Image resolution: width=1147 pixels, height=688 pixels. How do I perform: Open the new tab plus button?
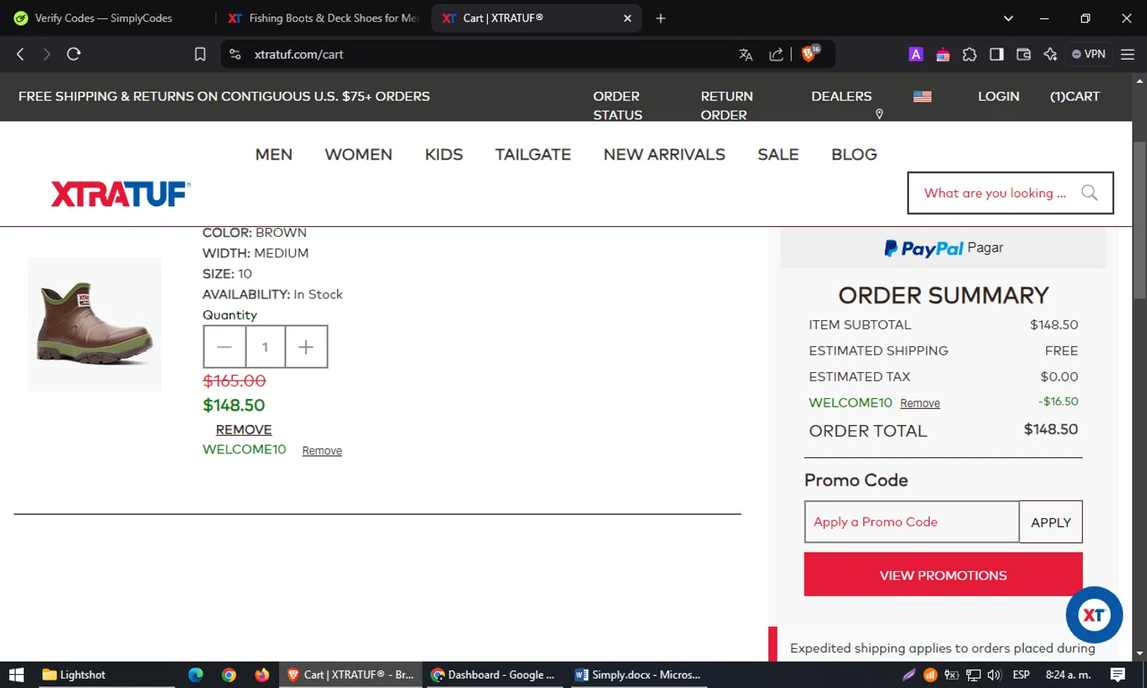661,18
